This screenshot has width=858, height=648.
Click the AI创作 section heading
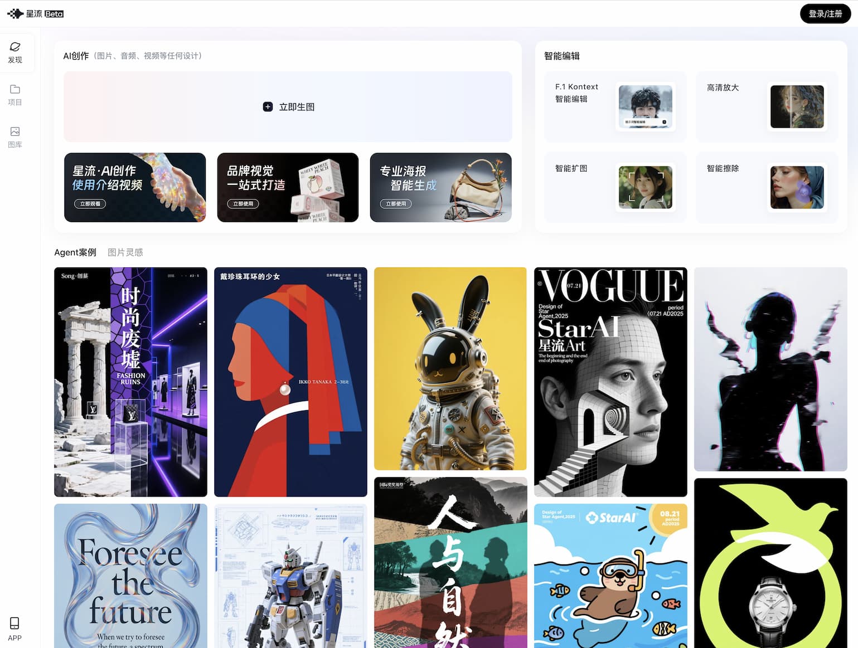click(x=76, y=56)
